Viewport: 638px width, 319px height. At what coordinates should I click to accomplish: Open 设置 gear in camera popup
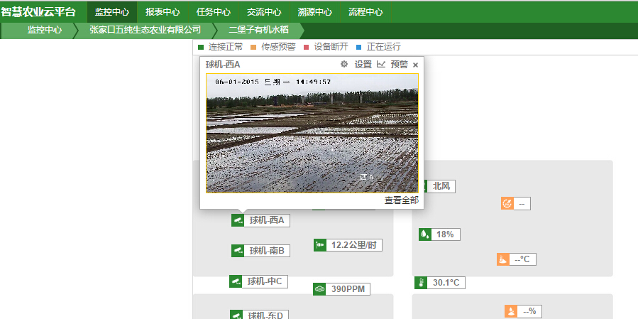pos(344,64)
